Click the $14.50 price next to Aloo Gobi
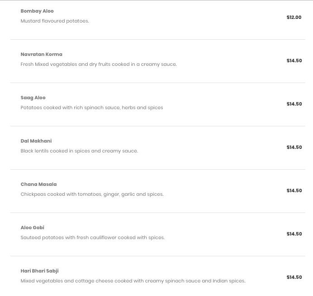Image resolution: width=313 pixels, height=296 pixels. 294,234
